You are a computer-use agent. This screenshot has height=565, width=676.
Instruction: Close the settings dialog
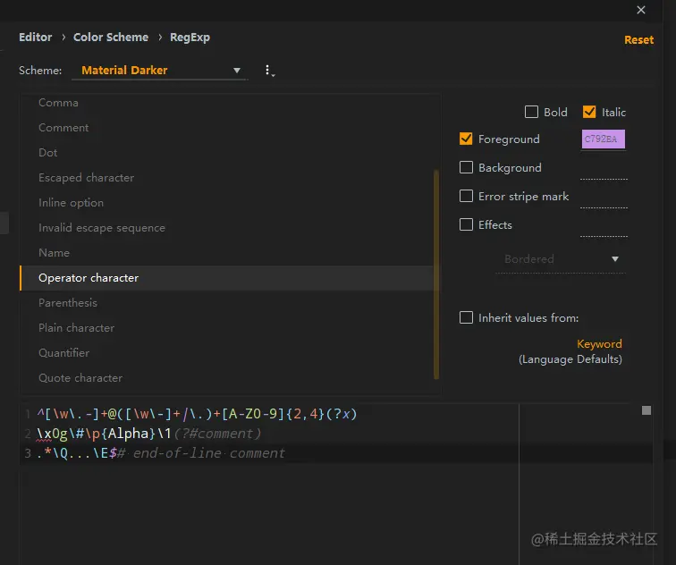(641, 10)
